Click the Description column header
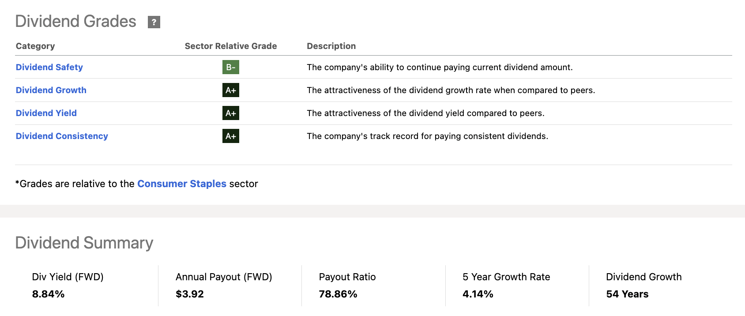Screen dimensions: 745x316 coord(331,46)
